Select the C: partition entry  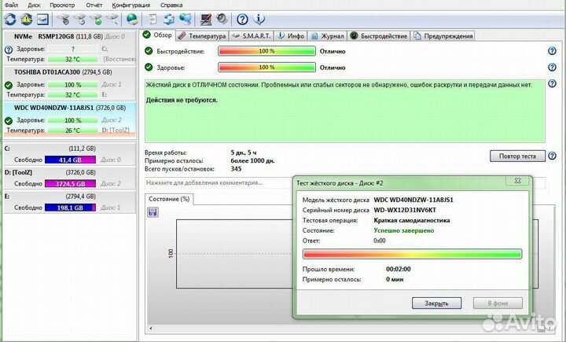coord(70,154)
